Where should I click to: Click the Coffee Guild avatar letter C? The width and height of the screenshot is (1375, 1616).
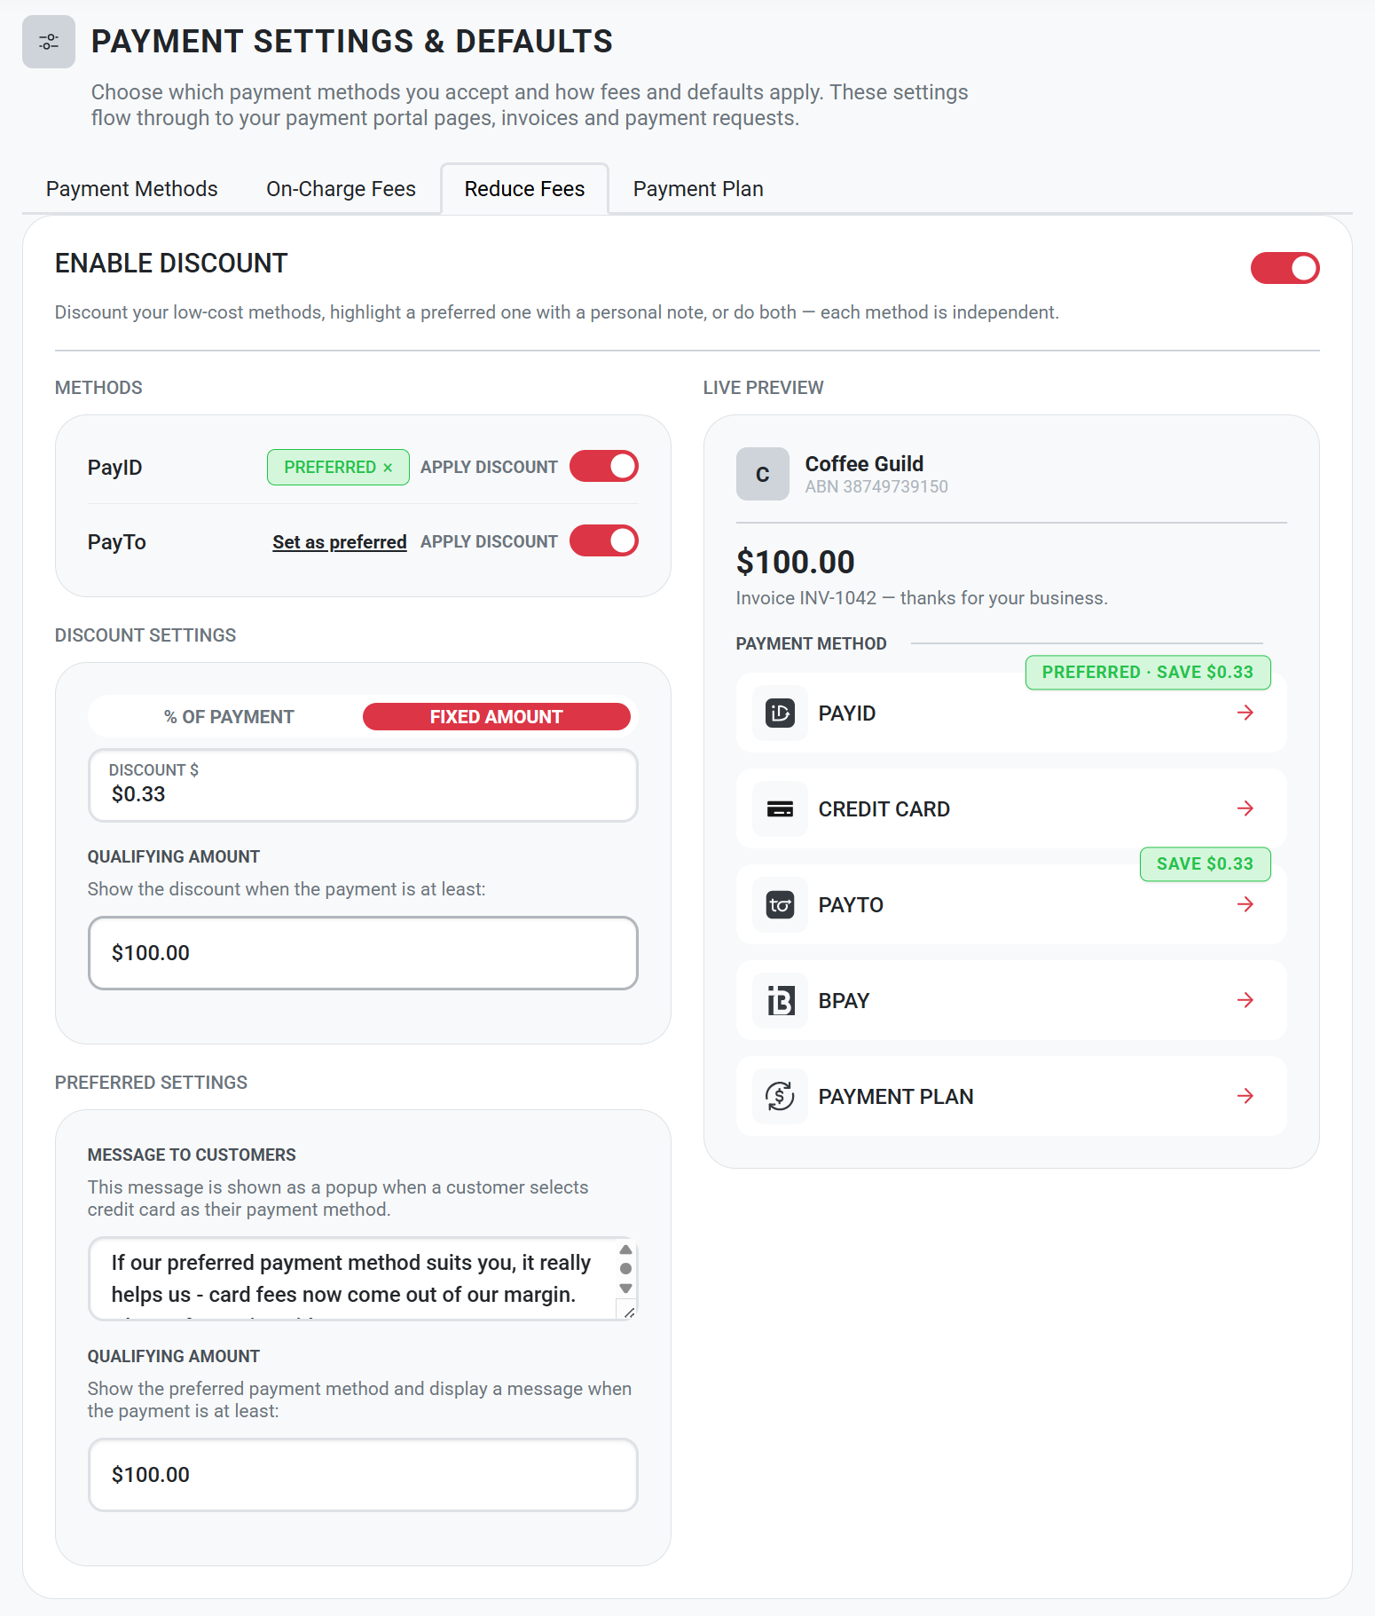tap(762, 474)
